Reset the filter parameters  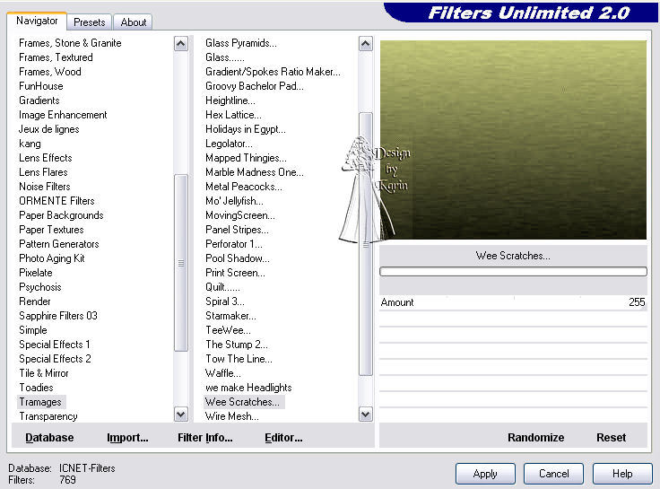click(612, 438)
